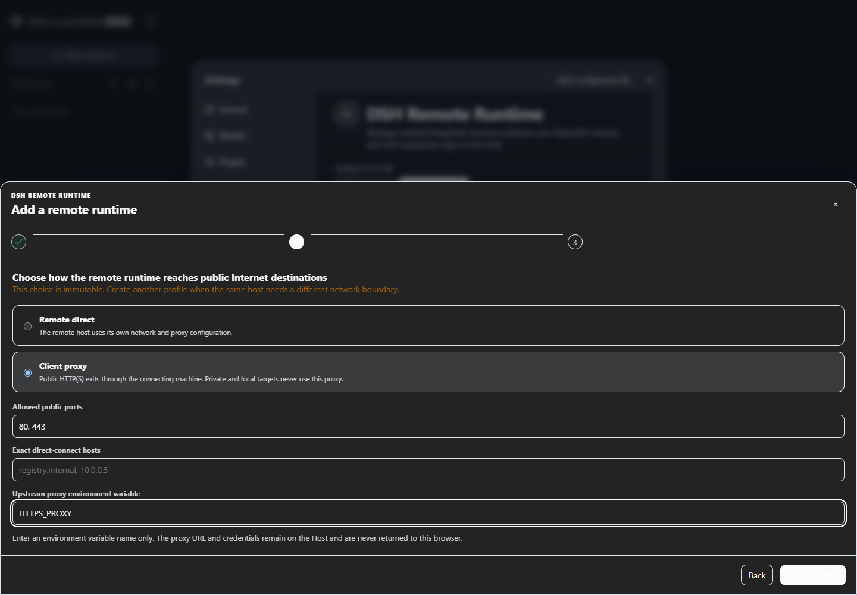Click the Upstream proxy environment variable field
Image resolution: width=857 pixels, height=595 pixels.
coord(428,513)
